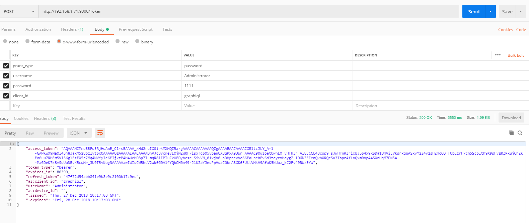Open the Bulk Edit link
The width and height of the screenshot is (529, 223).
pyautogui.click(x=516, y=55)
